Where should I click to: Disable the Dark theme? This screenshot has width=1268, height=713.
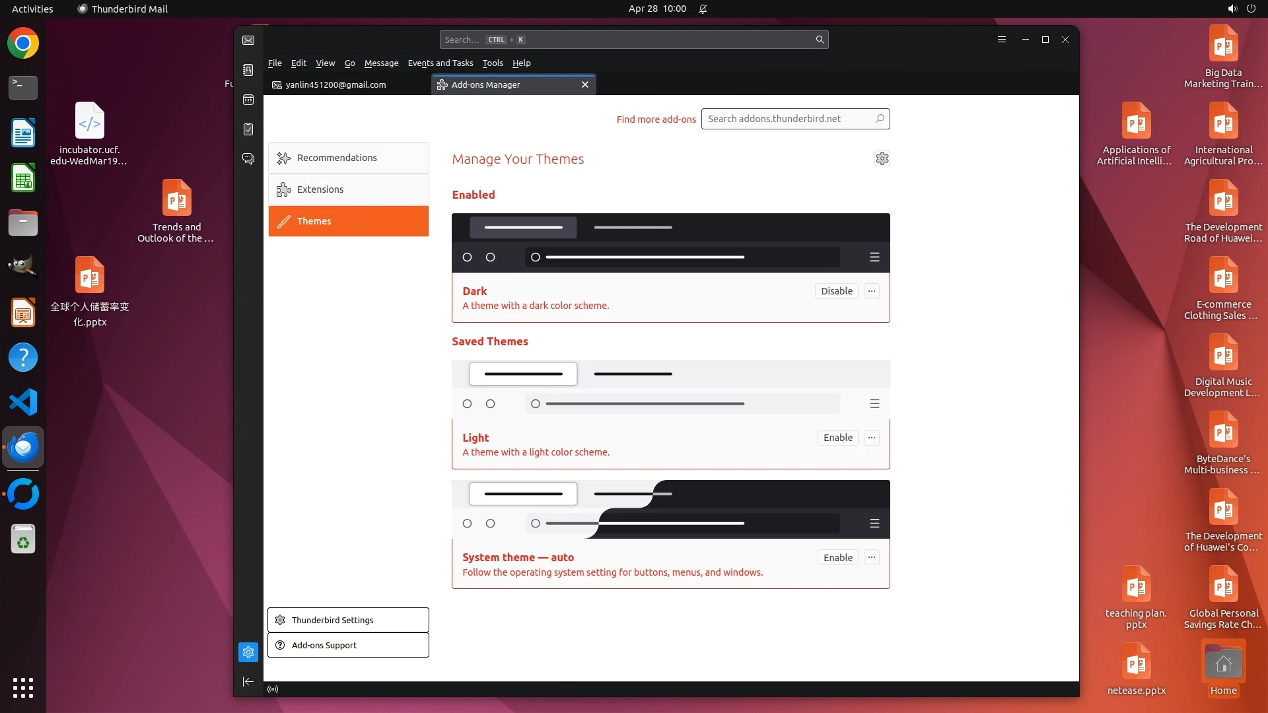click(836, 291)
